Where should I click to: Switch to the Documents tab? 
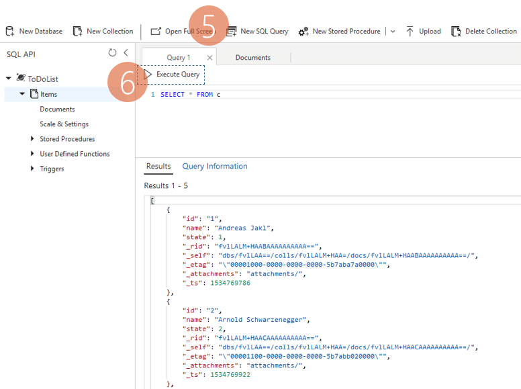(253, 58)
